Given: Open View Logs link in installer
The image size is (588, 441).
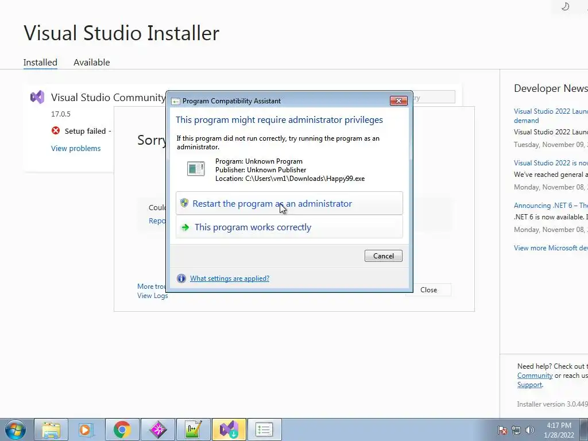Looking at the screenshot, I should [152, 296].
